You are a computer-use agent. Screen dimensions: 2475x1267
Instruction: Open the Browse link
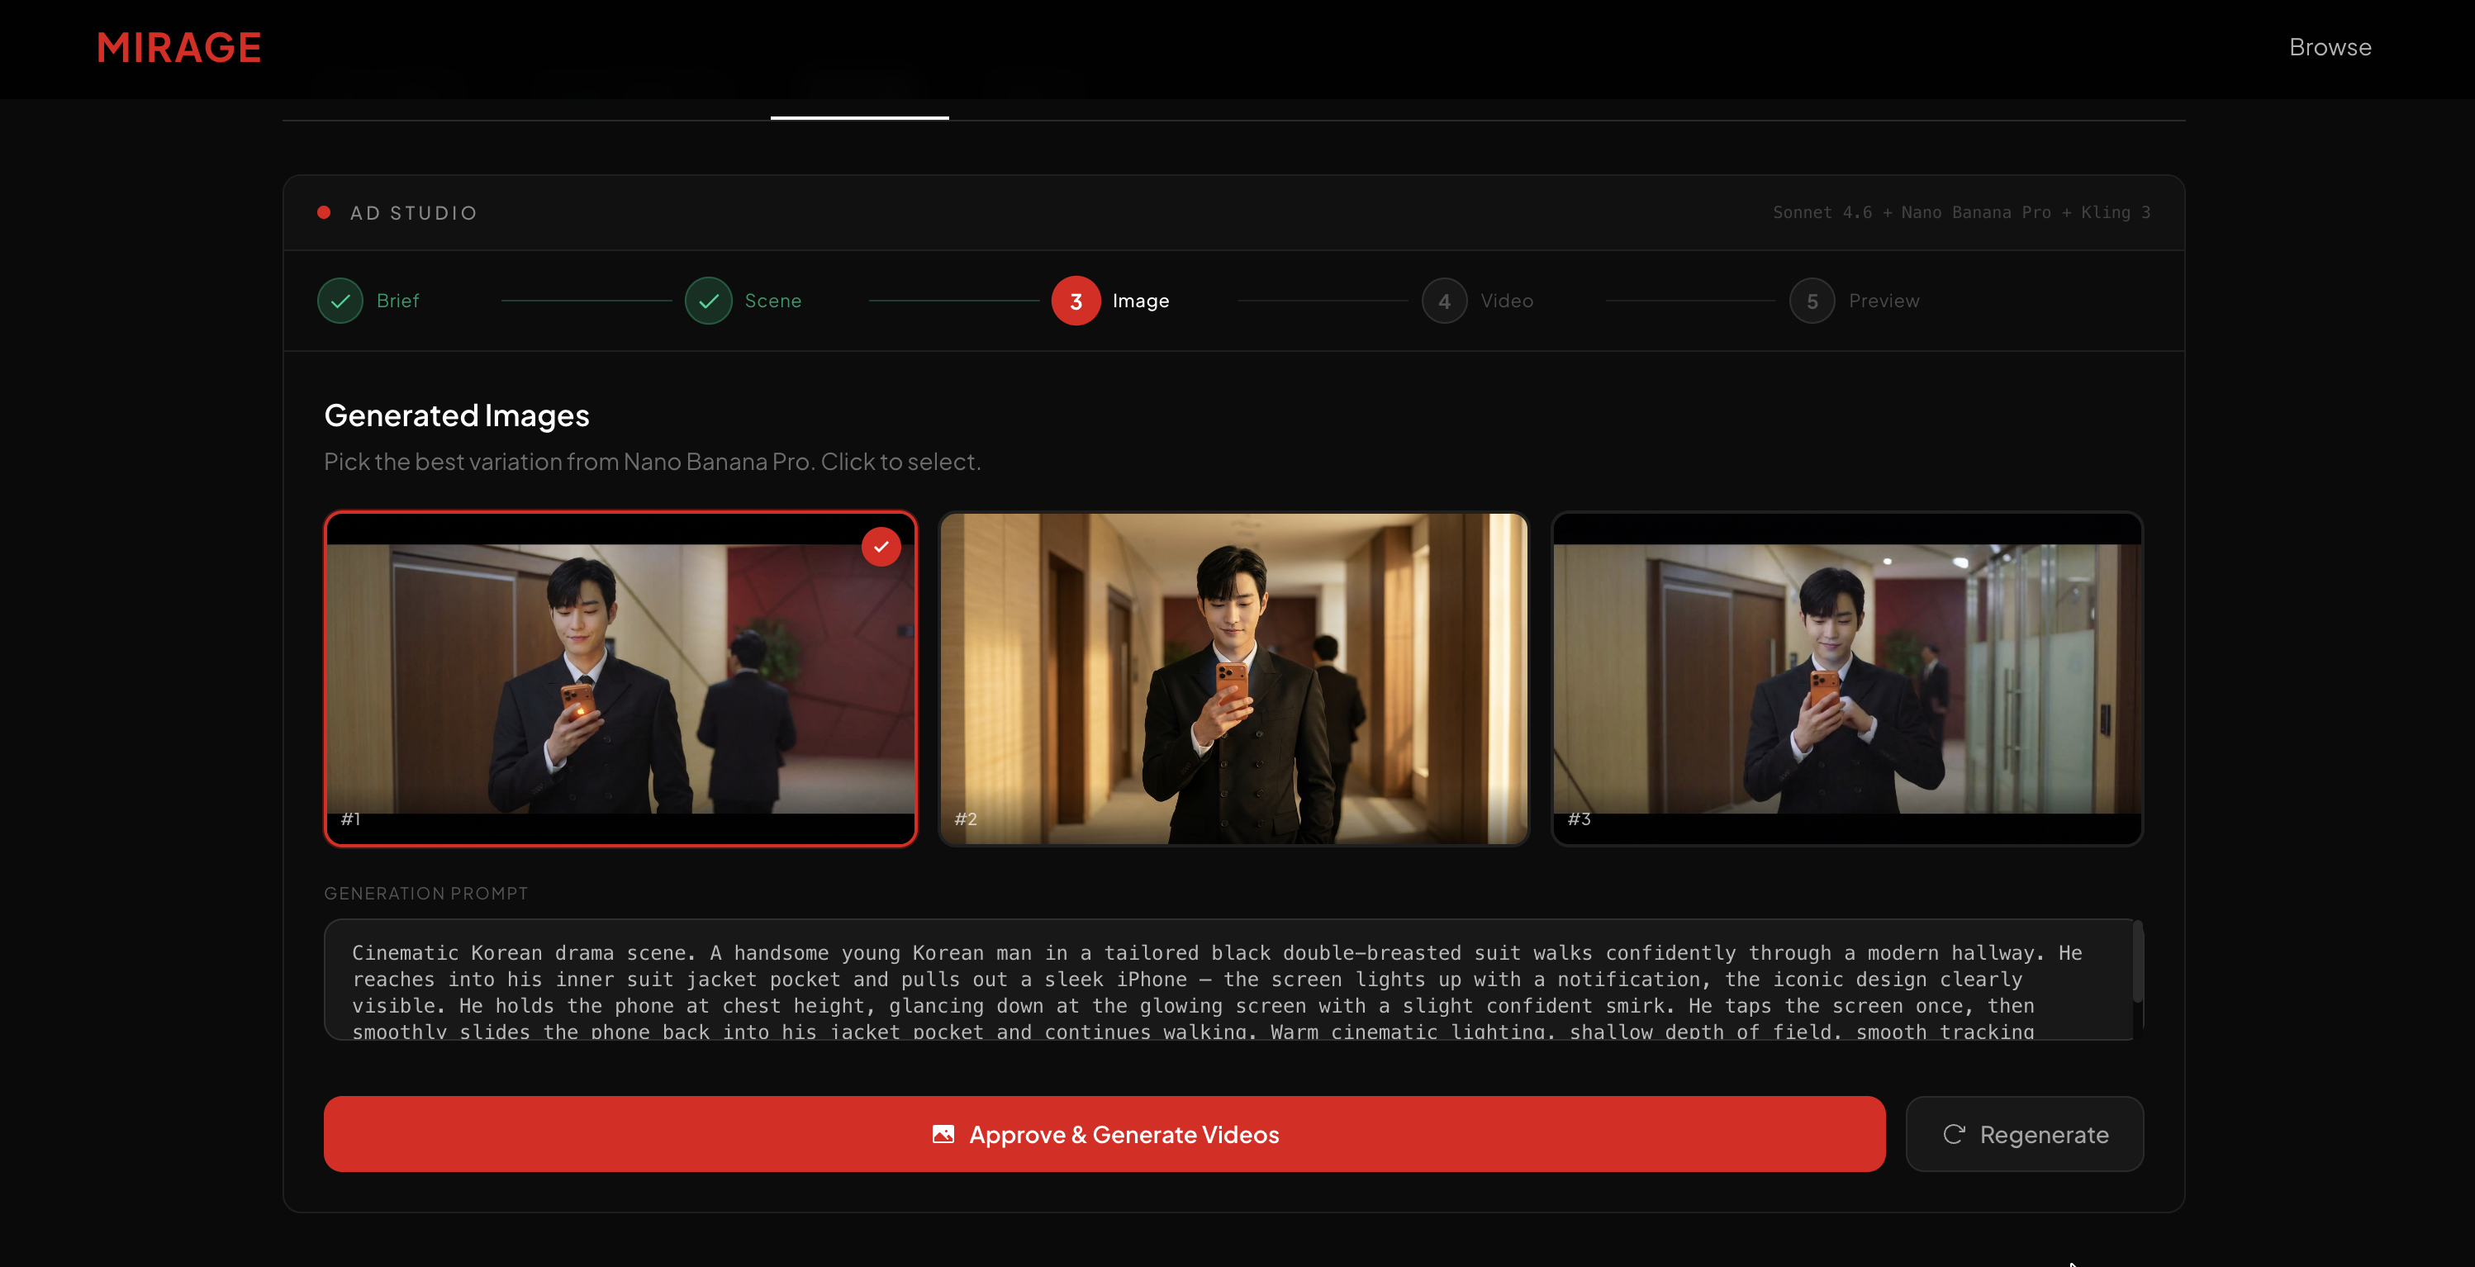[x=2329, y=47]
